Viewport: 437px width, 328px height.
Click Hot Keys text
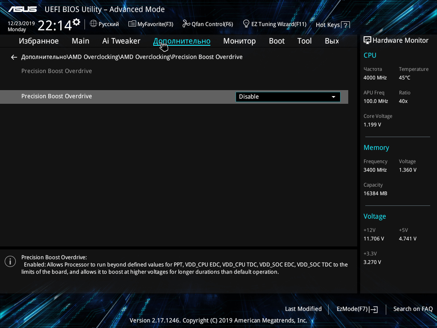pos(328,25)
